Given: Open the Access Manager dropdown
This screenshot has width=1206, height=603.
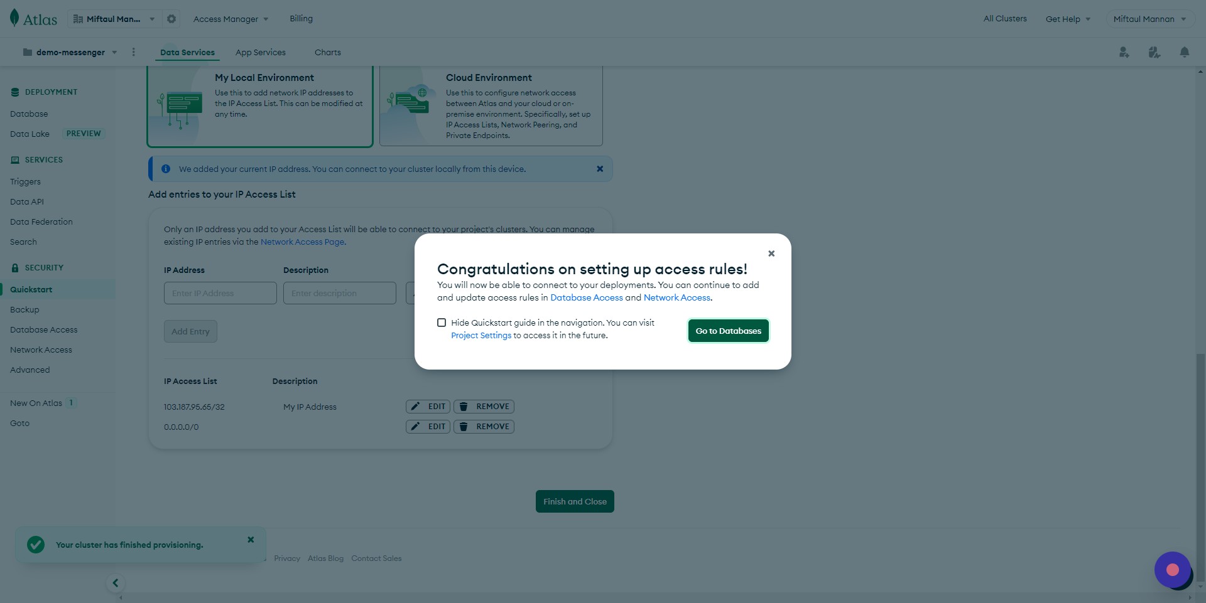Looking at the screenshot, I should pyautogui.click(x=231, y=19).
